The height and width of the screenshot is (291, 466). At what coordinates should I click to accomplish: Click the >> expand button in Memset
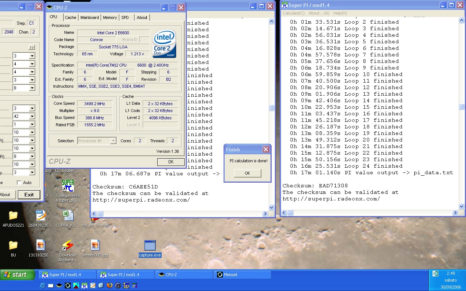(x=32, y=47)
